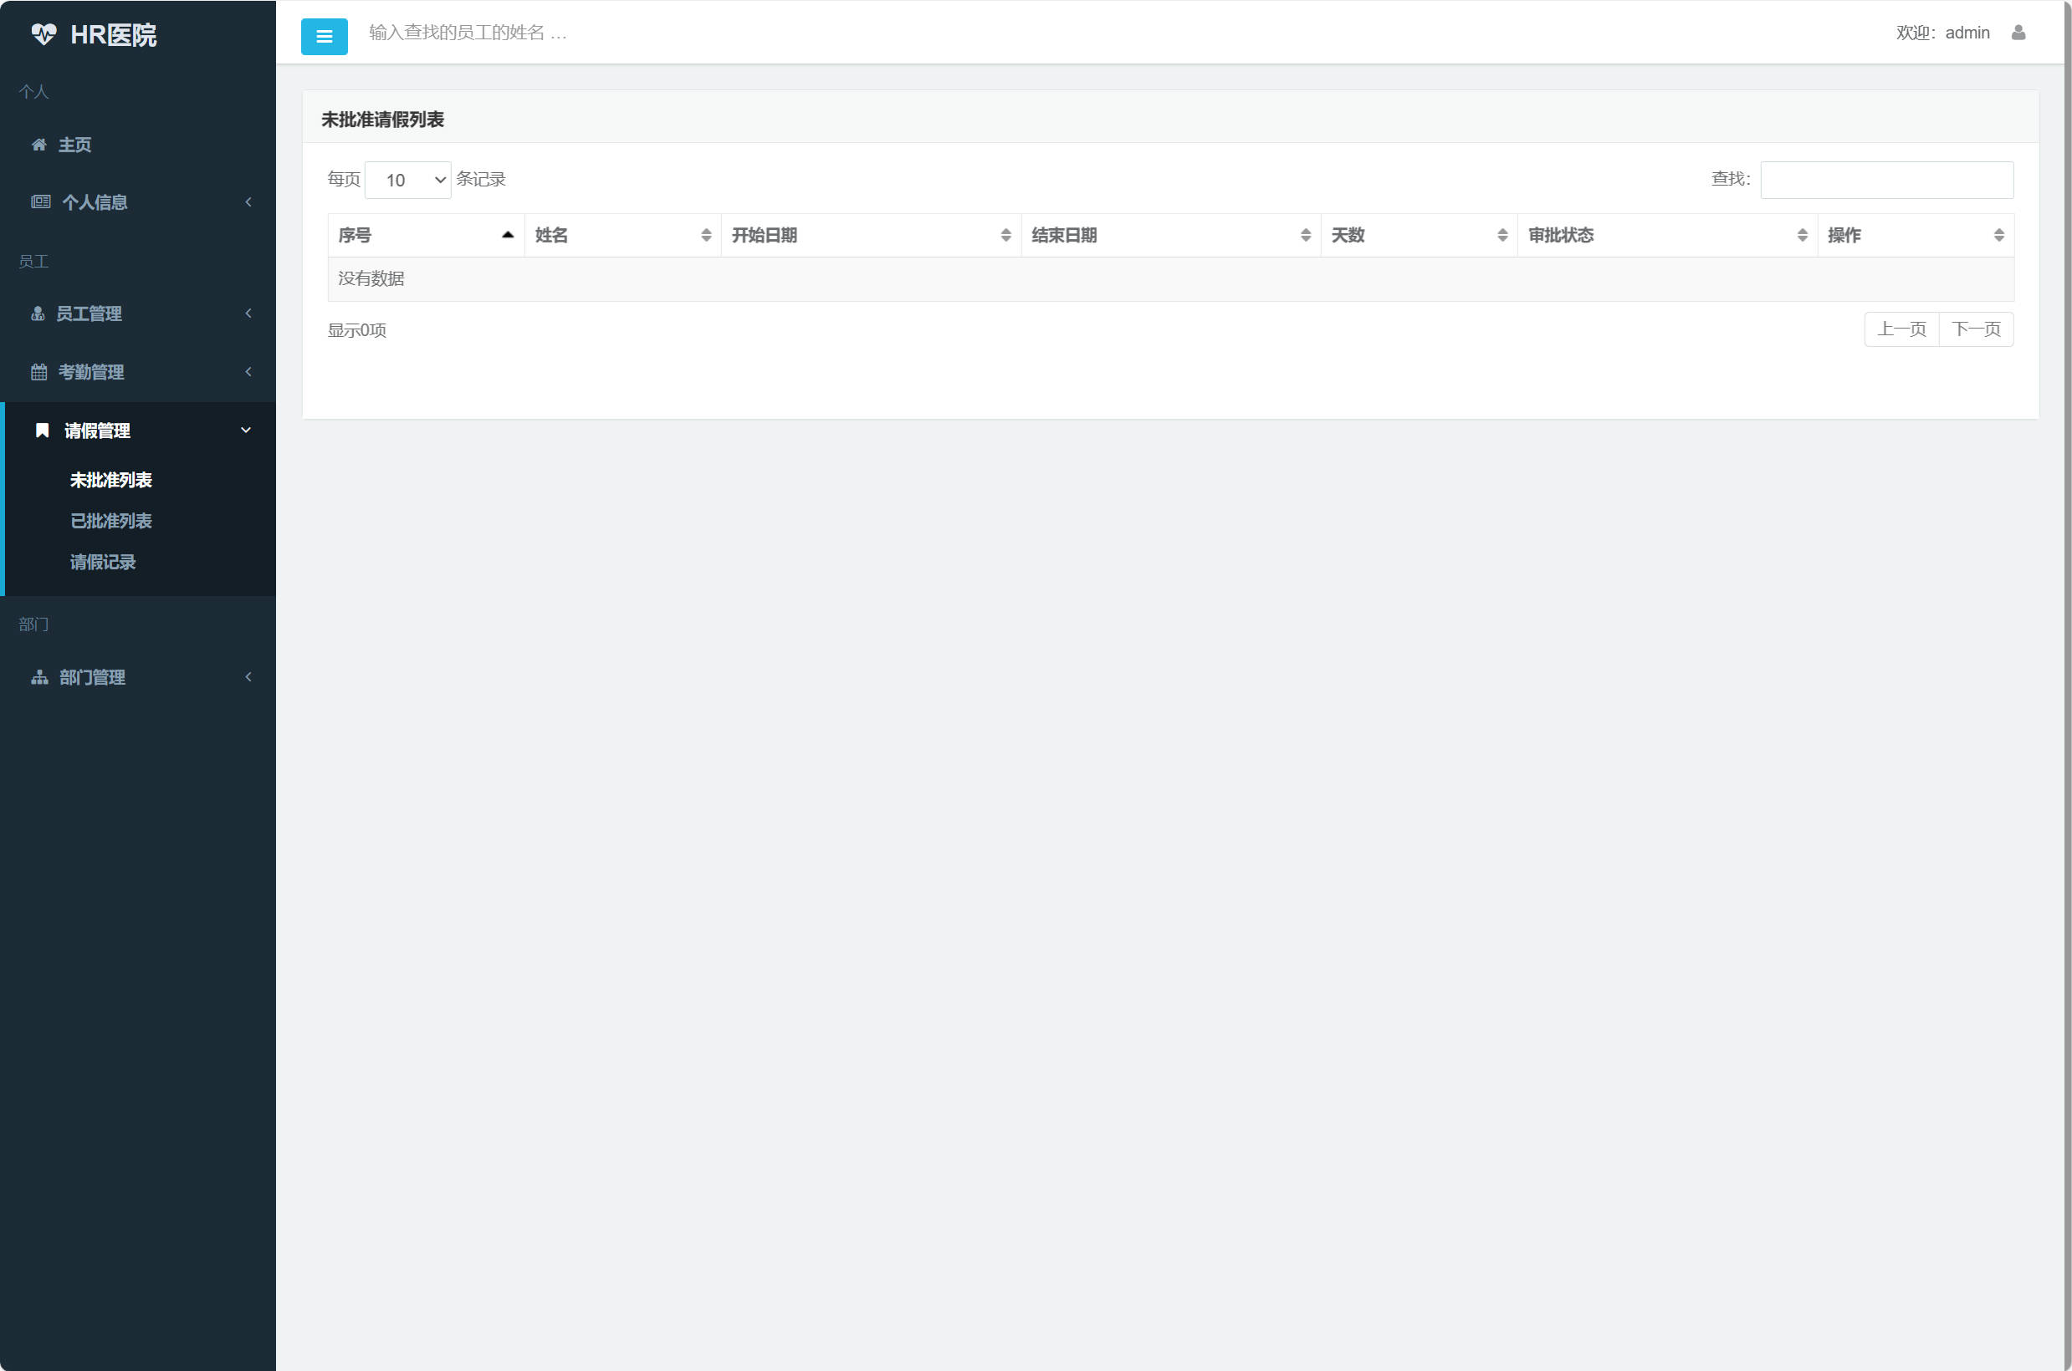Click the employee name search box
This screenshot has width=2072, height=1371.
[524, 33]
